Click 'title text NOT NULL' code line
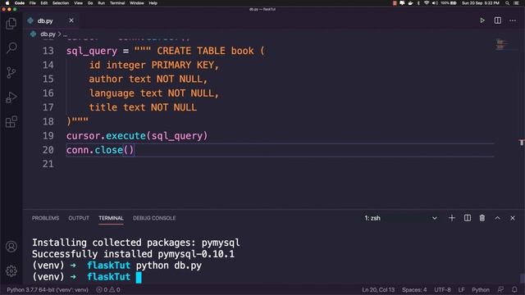The height and width of the screenshot is (295, 525). (143, 107)
